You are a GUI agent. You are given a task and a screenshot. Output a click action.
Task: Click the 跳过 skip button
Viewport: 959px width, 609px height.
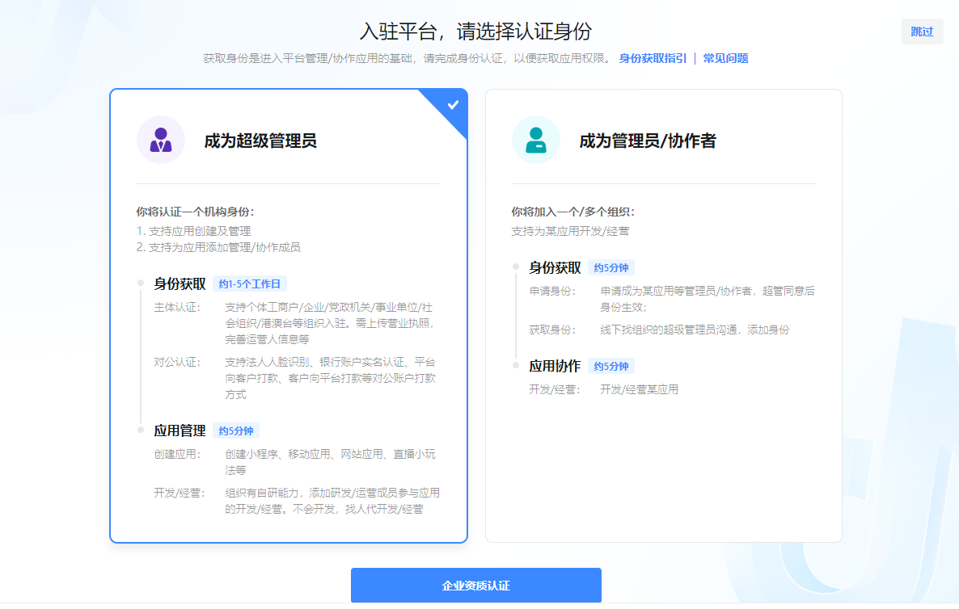pos(921,31)
